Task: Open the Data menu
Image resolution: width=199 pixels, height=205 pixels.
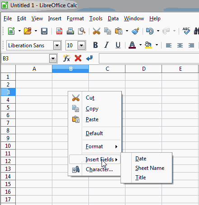Action: 113,18
